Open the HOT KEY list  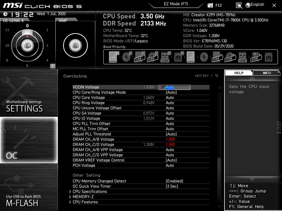click(202, 76)
